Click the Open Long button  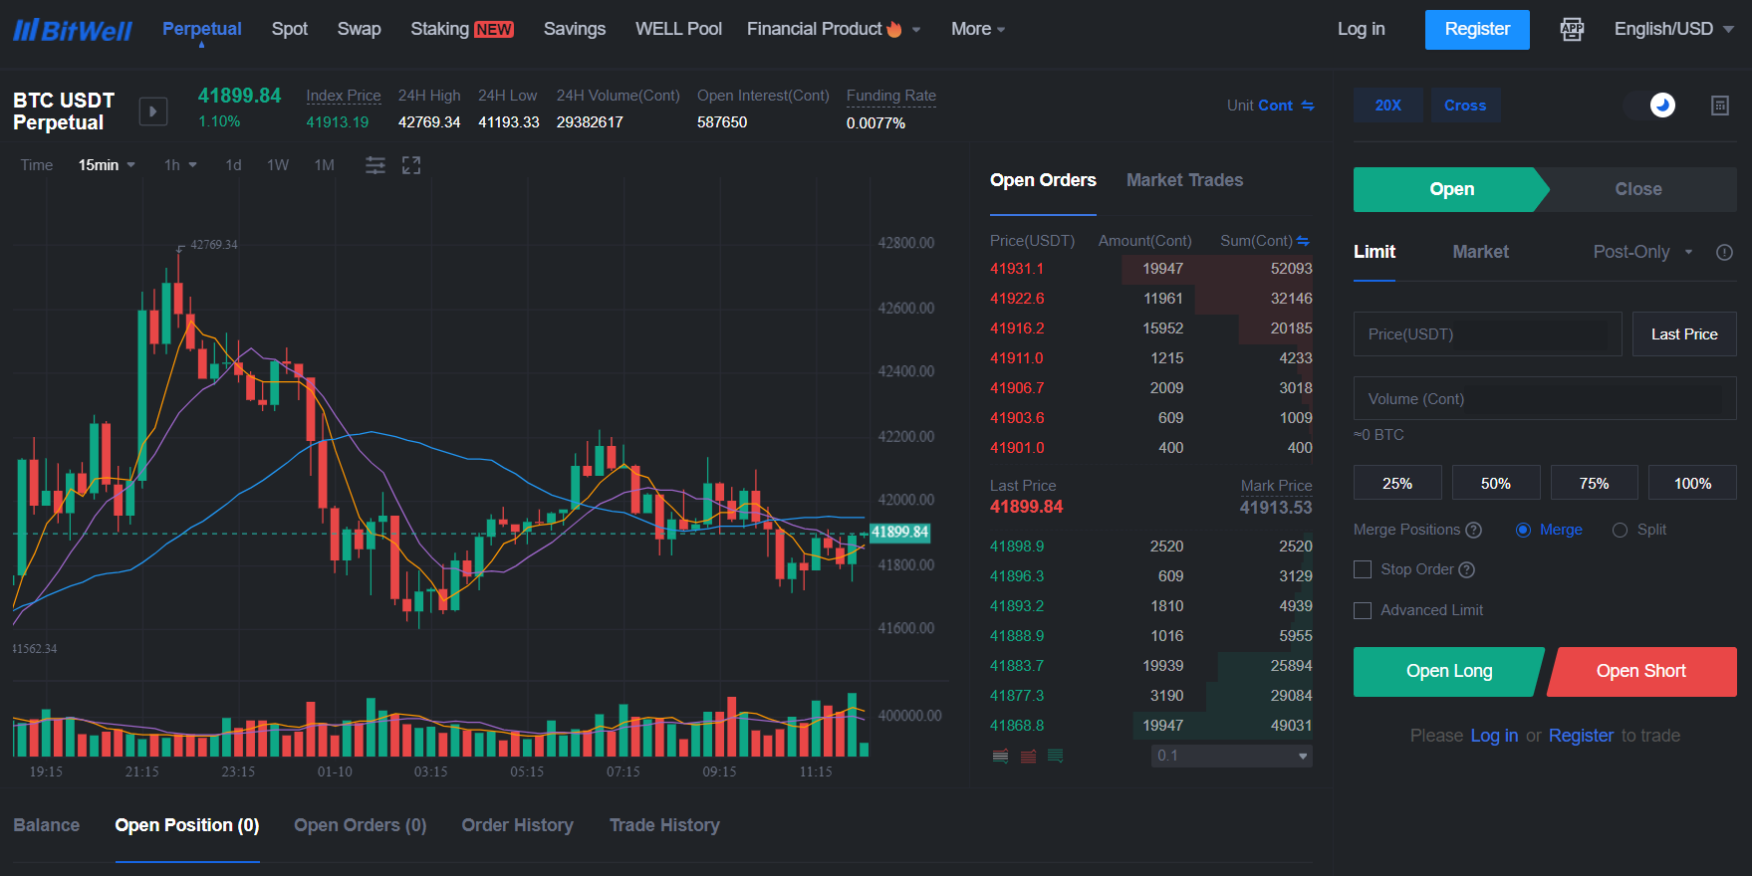[x=1449, y=671]
